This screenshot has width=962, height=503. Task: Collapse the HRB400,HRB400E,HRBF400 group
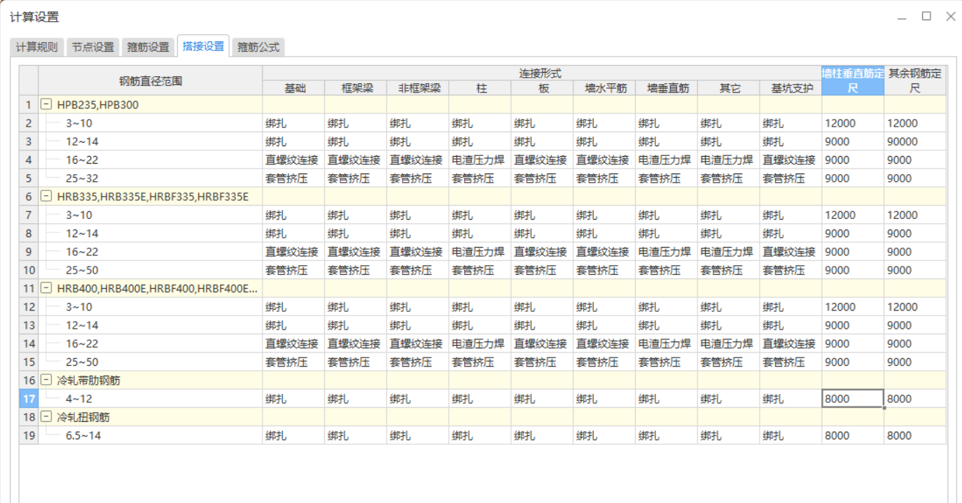point(46,288)
